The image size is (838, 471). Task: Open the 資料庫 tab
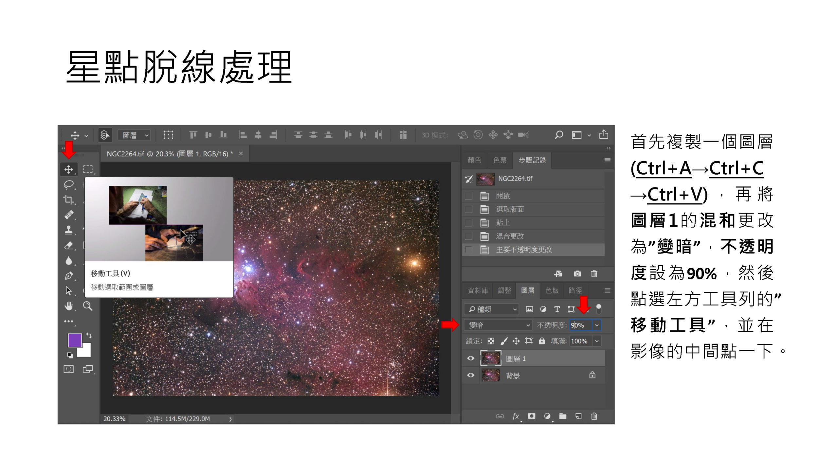(x=478, y=290)
